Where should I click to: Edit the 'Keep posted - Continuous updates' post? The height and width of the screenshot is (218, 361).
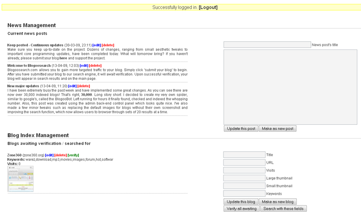pos(97,45)
